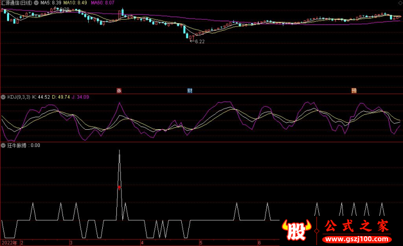403x246 pixels.
Task: Click the 财 financial report marker
Action: pyautogui.click(x=190, y=91)
